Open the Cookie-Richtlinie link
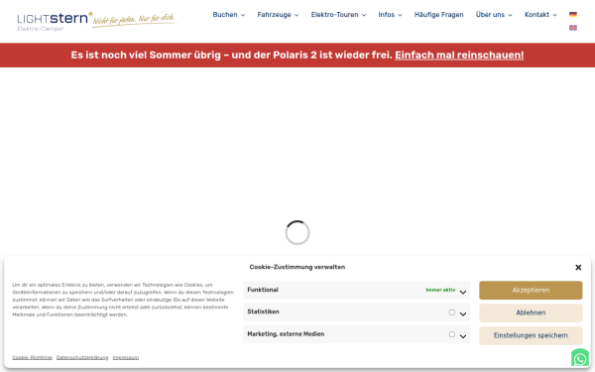Screen dimensions: 595x372 tap(33, 357)
